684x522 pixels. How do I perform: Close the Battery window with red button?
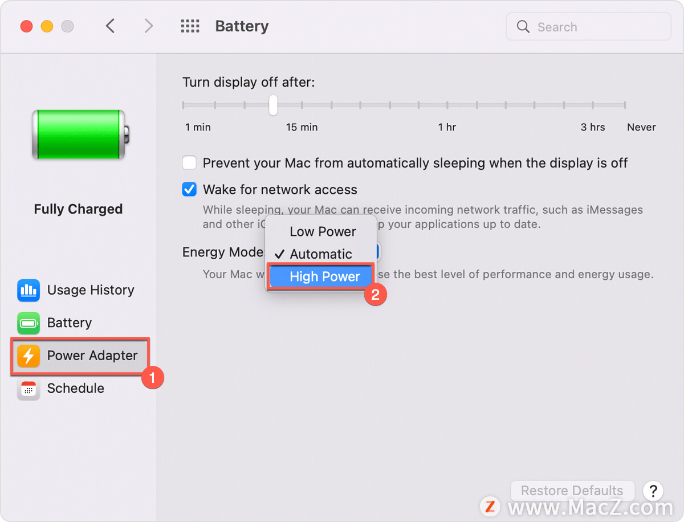(27, 26)
